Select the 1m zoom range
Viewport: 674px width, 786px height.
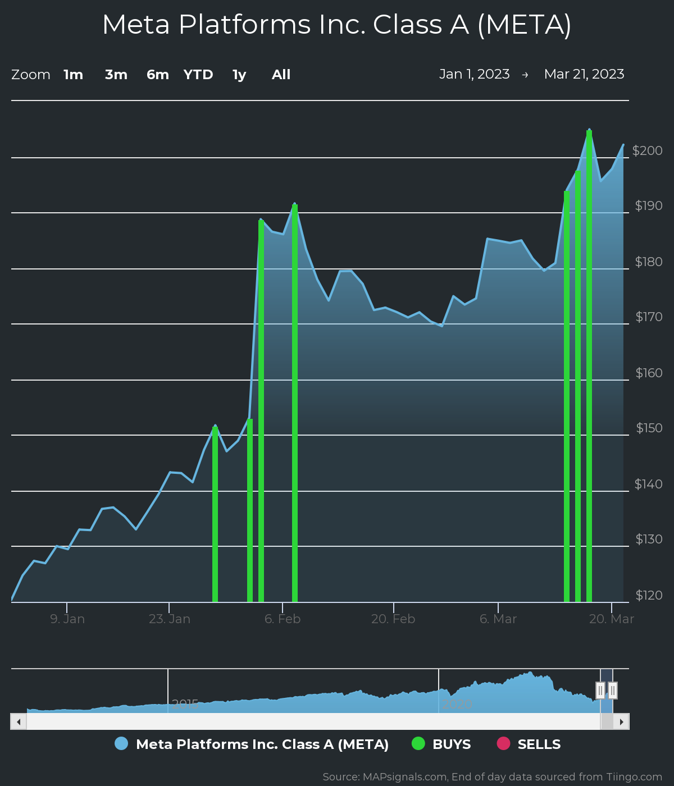pyautogui.click(x=73, y=75)
